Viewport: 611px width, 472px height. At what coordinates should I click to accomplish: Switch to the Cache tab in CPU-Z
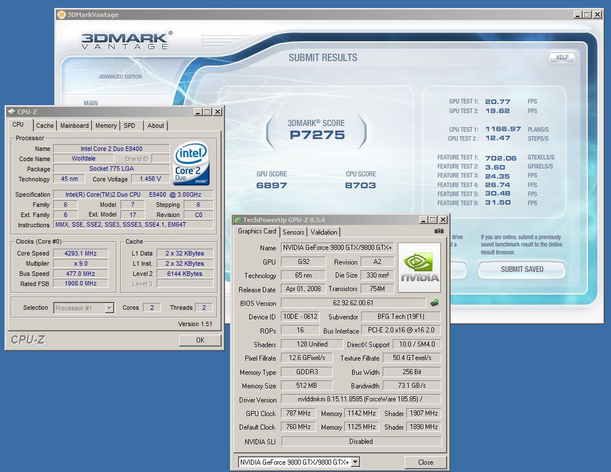(45, 125)
